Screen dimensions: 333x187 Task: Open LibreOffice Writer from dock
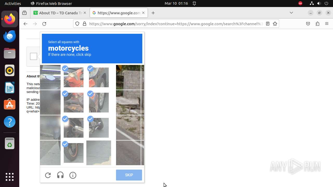pyautogui.click(x=10, y=88)
